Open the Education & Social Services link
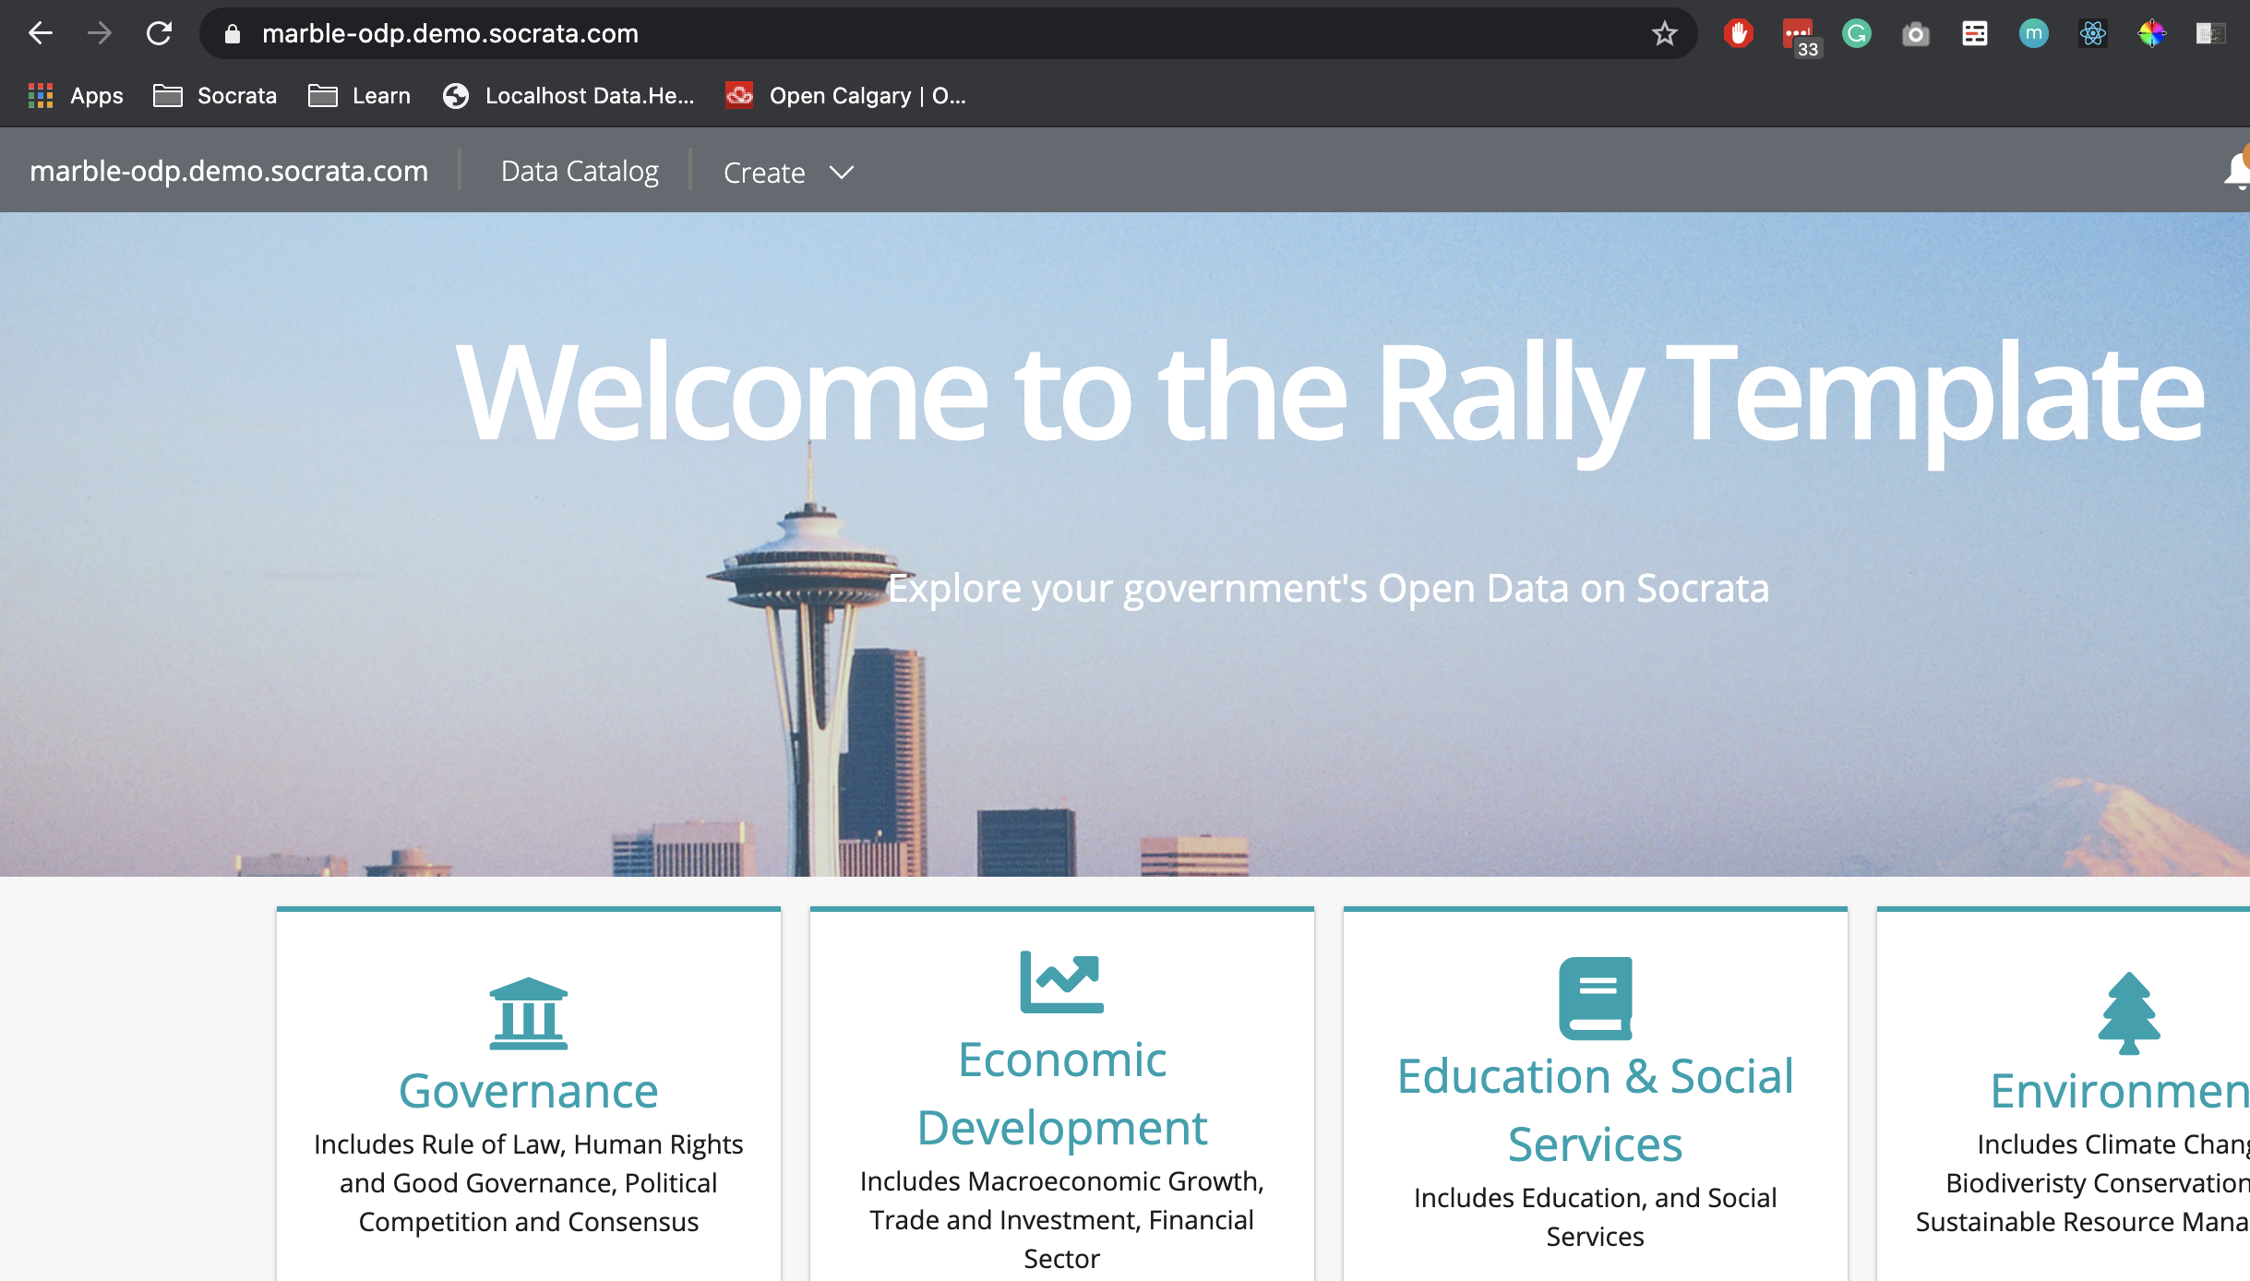The width and height of the screenshot is (2250, 1281). [x=1596, y=1110]
